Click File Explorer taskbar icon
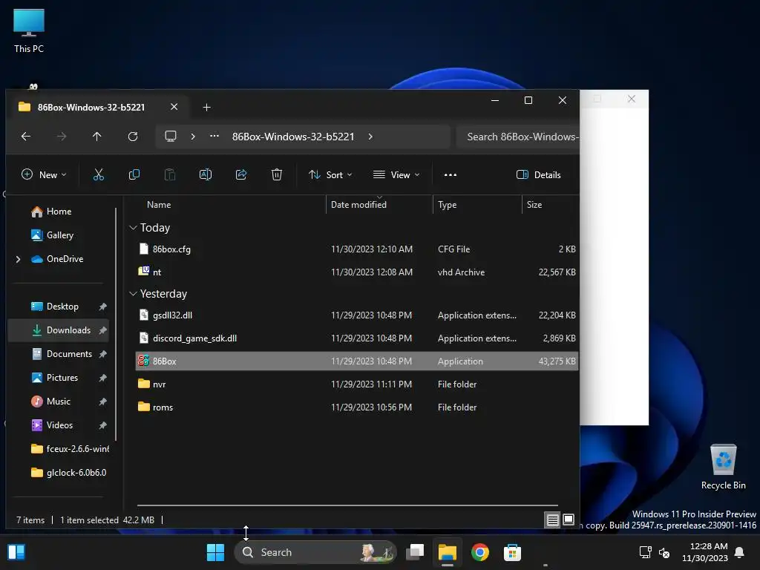The height and width of the screenshot is (570, 760). click(448, 552)
